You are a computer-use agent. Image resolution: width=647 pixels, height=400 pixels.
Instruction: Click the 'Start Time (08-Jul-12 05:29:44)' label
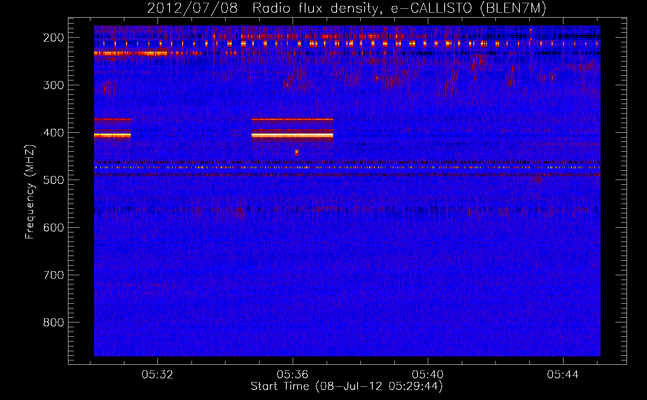pos(347,386)
